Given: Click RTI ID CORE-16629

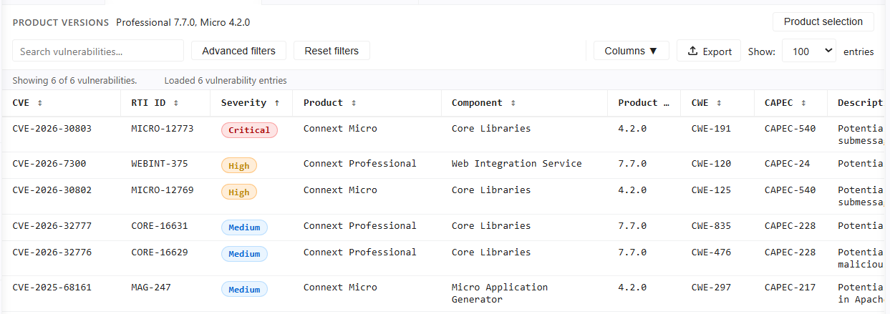Looking at the screenshot, I should [x=160, y=252].
